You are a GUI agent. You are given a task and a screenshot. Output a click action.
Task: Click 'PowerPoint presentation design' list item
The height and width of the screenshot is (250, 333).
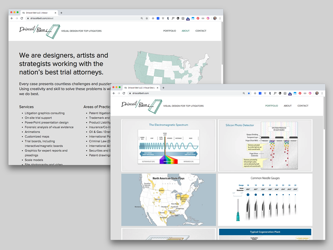click(47, 122)
